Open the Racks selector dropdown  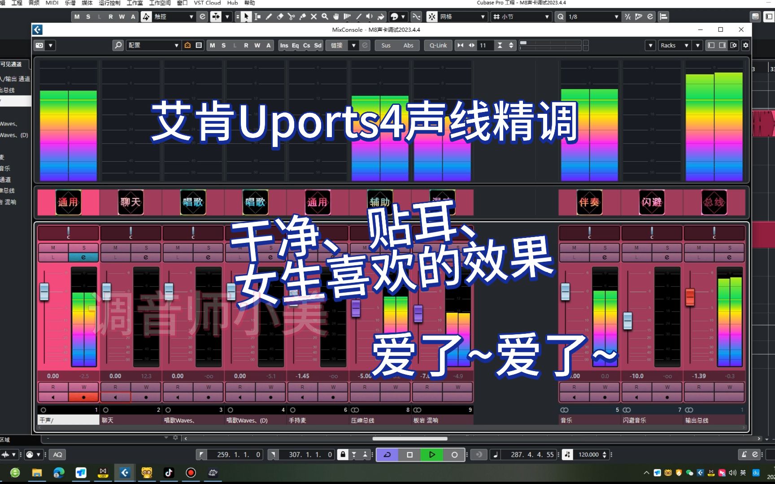(x=675, y=45)
